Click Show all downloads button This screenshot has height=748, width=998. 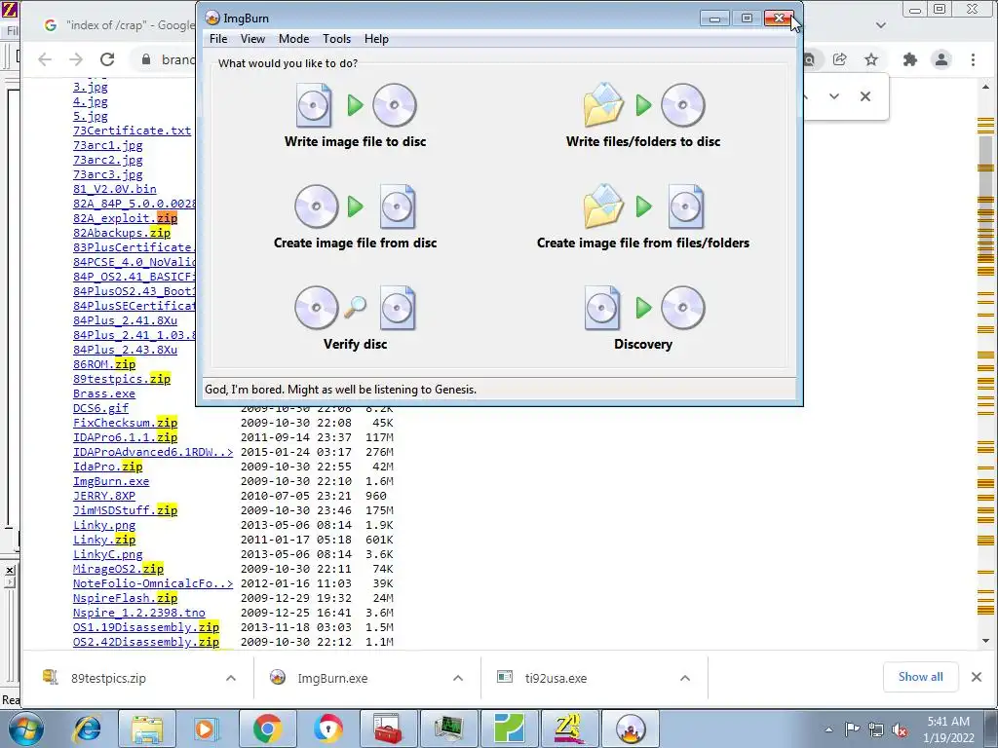click(920, 677)
